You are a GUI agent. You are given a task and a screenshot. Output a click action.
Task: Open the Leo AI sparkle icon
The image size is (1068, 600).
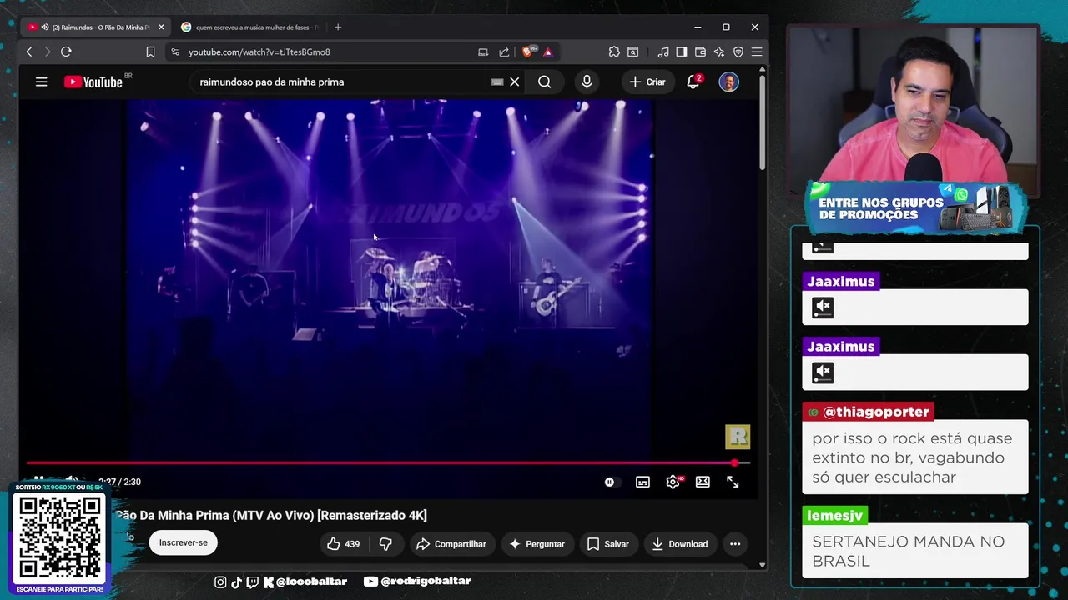point(719,52)
